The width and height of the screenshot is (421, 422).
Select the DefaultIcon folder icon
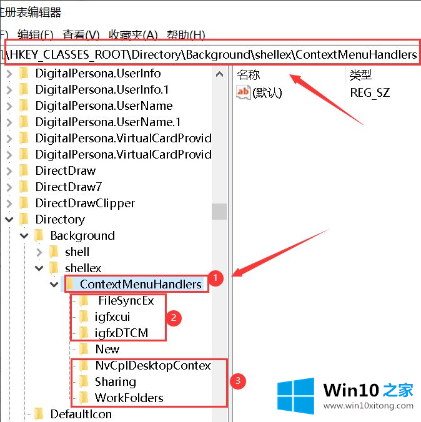39,414
